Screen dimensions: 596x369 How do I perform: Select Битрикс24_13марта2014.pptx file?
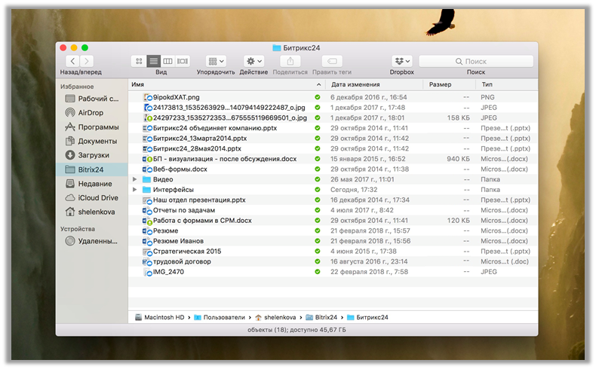tap(200, 139)
